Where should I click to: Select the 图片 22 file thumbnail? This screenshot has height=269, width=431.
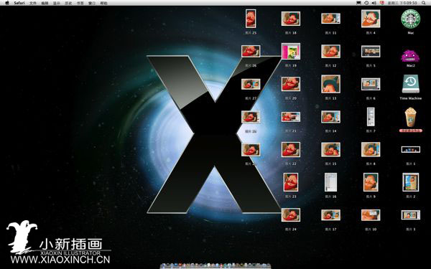click(x=291, y=150)
